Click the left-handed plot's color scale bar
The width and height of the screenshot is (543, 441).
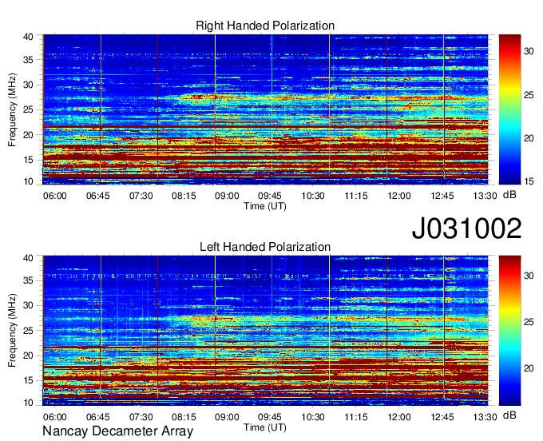(x=509, y=331)
